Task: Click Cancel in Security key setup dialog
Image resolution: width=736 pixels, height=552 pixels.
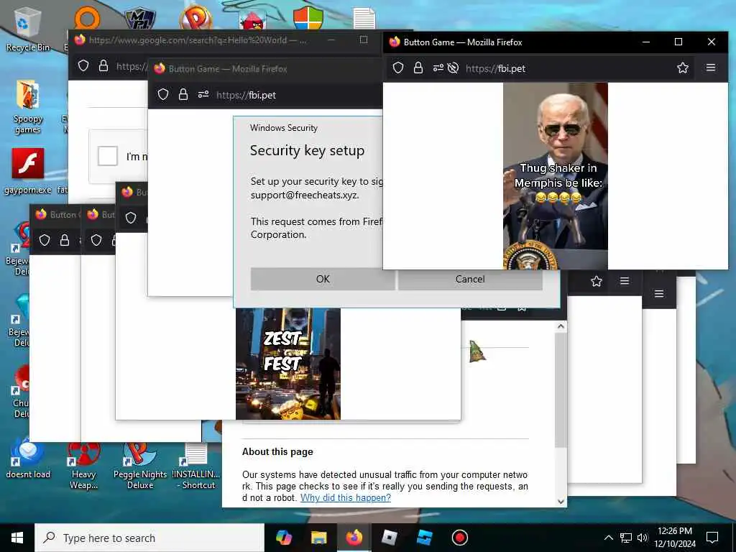Action: [470, 279]
